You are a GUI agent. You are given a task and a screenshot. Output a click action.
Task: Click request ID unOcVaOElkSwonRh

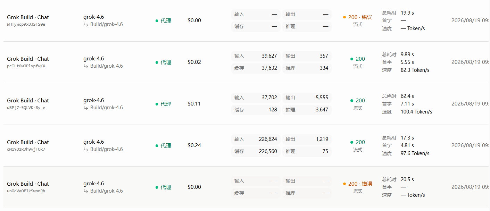coord(26,191)
